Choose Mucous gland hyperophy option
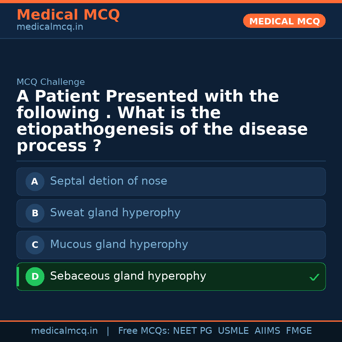 coord(119,244)
